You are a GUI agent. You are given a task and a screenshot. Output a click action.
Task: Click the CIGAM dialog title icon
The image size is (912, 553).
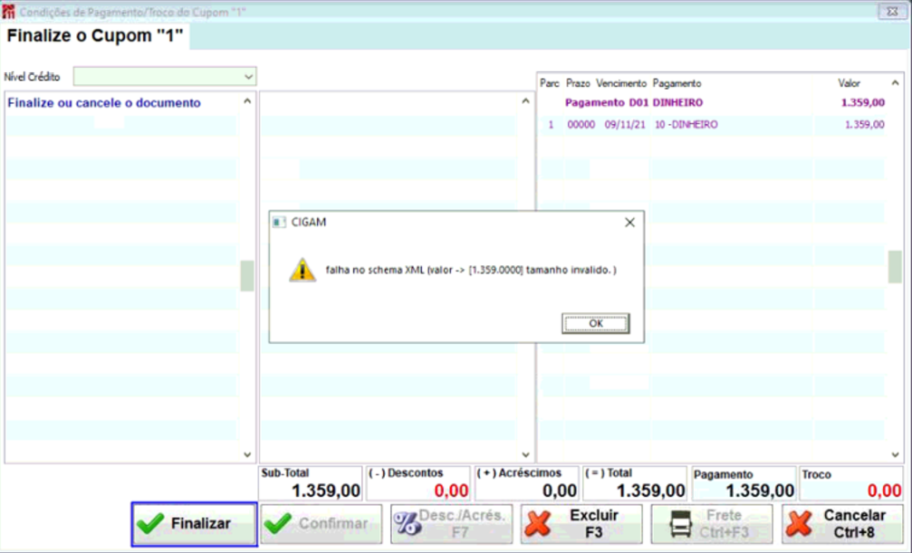click(279, 222)
